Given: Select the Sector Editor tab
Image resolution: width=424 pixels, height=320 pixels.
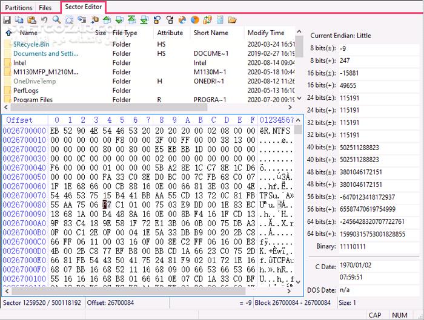Looking at the screenshot, I should click(x=84, y=7).
